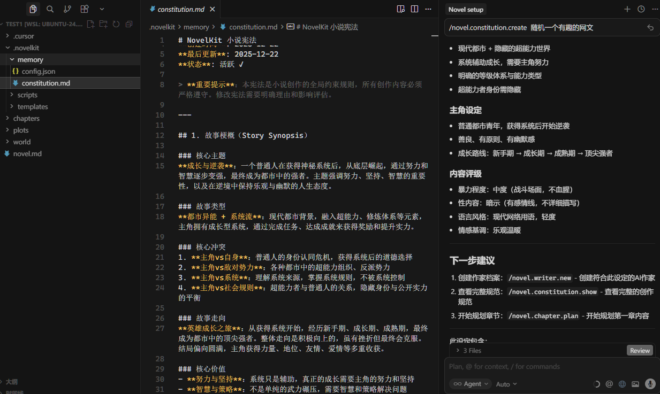Open markdown preview to the side icon
Viewport: 660px width, 394px height.
click(401, 9)
